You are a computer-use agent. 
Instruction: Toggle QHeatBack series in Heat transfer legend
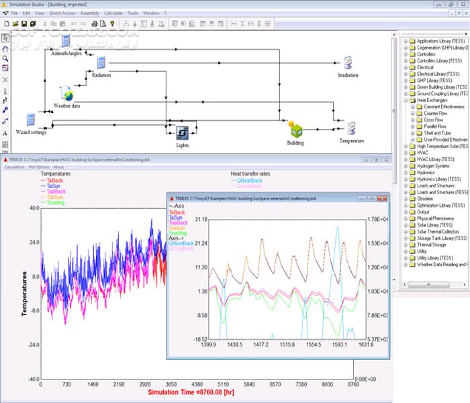(249, 180)
